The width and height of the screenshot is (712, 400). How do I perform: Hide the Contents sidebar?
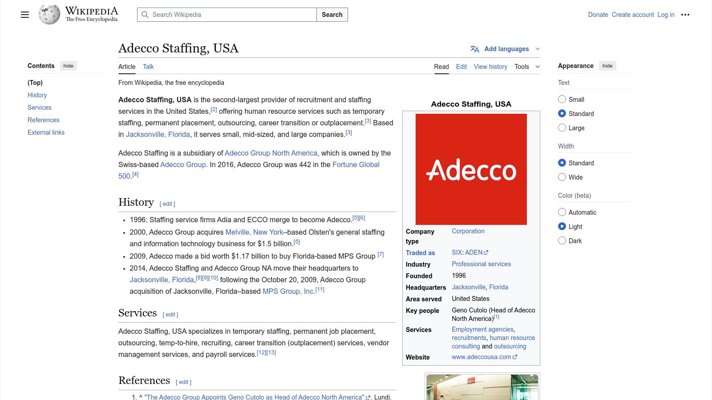tap(68, 66)
